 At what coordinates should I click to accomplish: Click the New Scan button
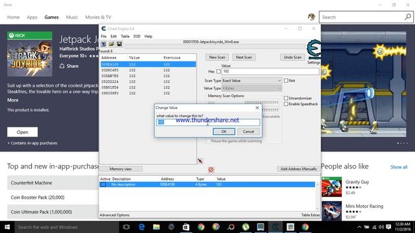[x=217, y=58]
